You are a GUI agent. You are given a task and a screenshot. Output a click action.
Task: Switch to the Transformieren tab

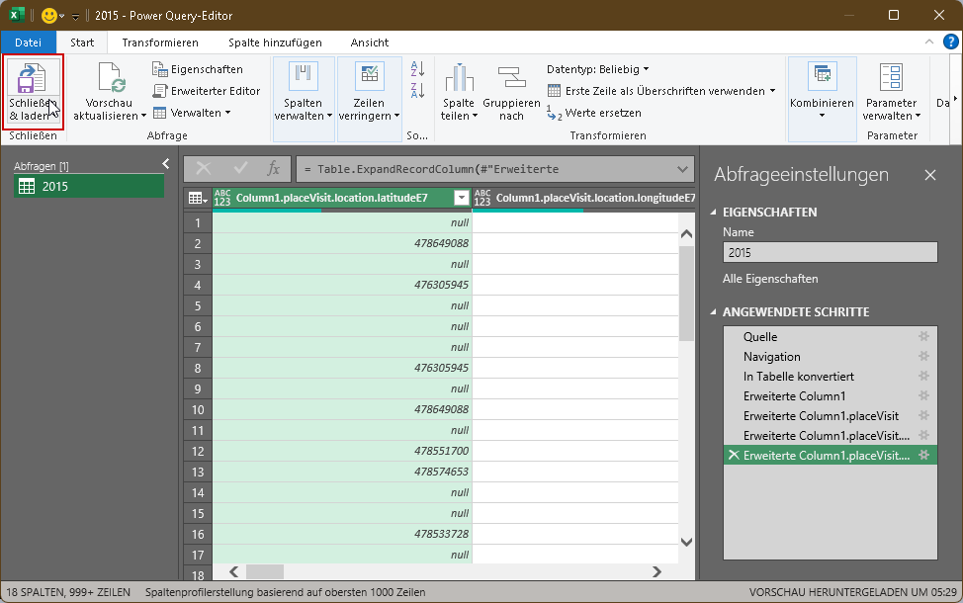pos(160,43)
